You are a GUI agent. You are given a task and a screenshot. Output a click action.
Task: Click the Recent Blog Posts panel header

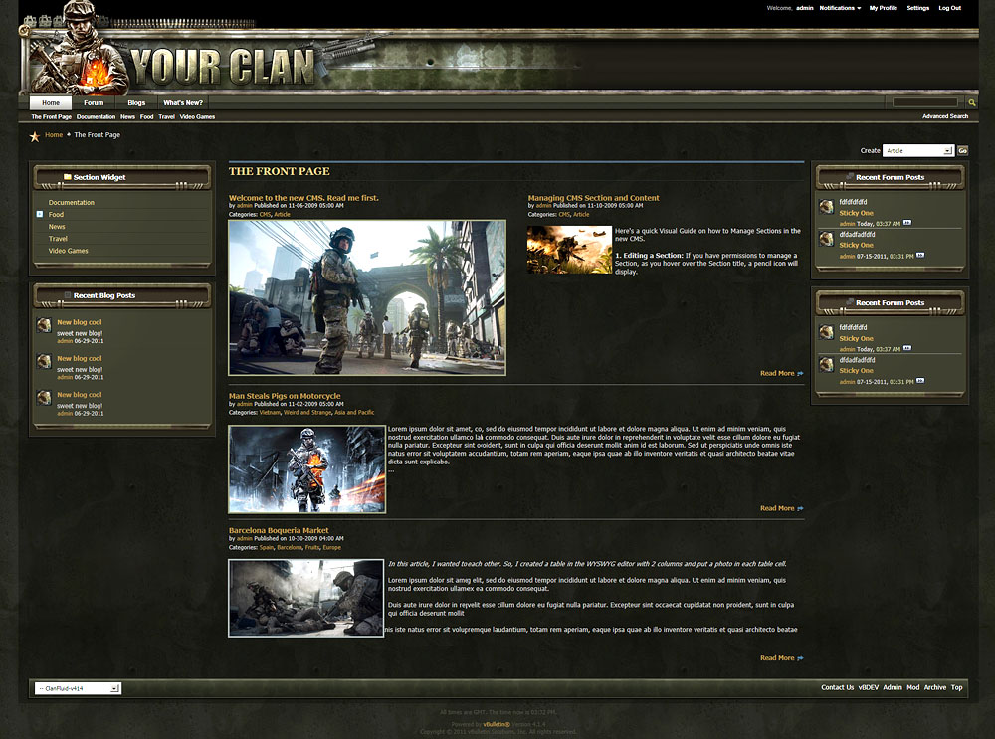[x=121, y=295]
